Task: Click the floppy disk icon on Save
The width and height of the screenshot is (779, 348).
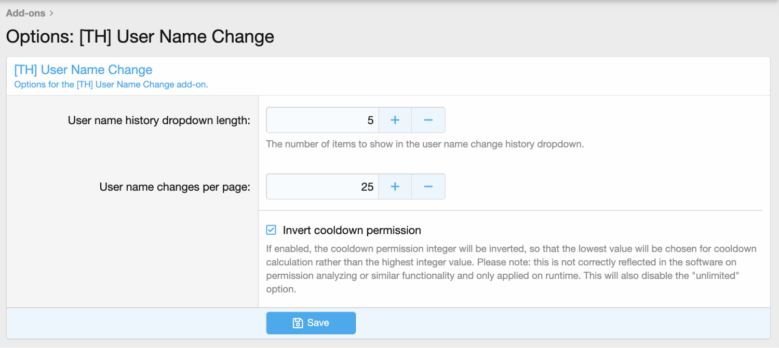Action: coord(298,323)
